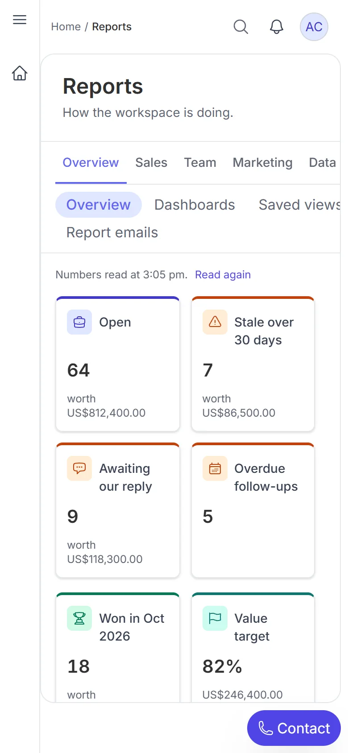Open the Open deals card

118,364
